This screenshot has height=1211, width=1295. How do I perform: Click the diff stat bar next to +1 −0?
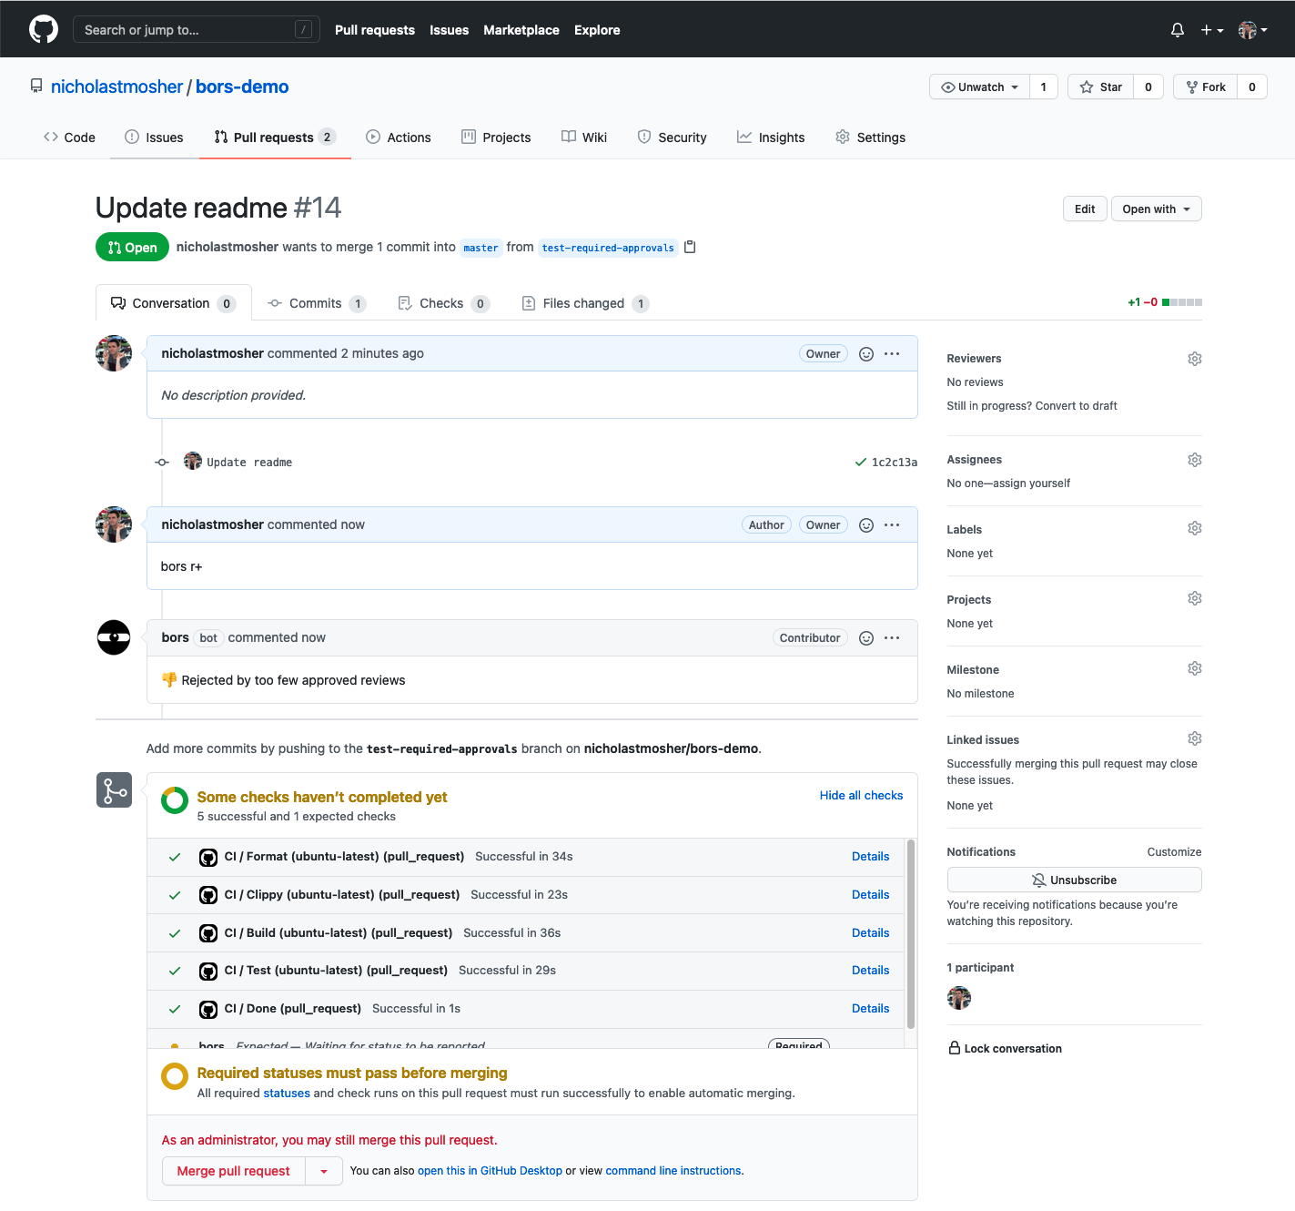point(1180,301)
